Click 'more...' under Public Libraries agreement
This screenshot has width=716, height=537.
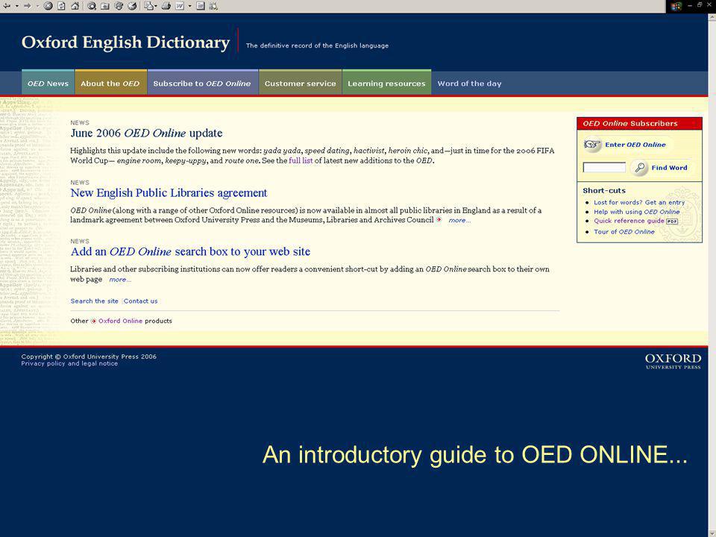[459, 221]
